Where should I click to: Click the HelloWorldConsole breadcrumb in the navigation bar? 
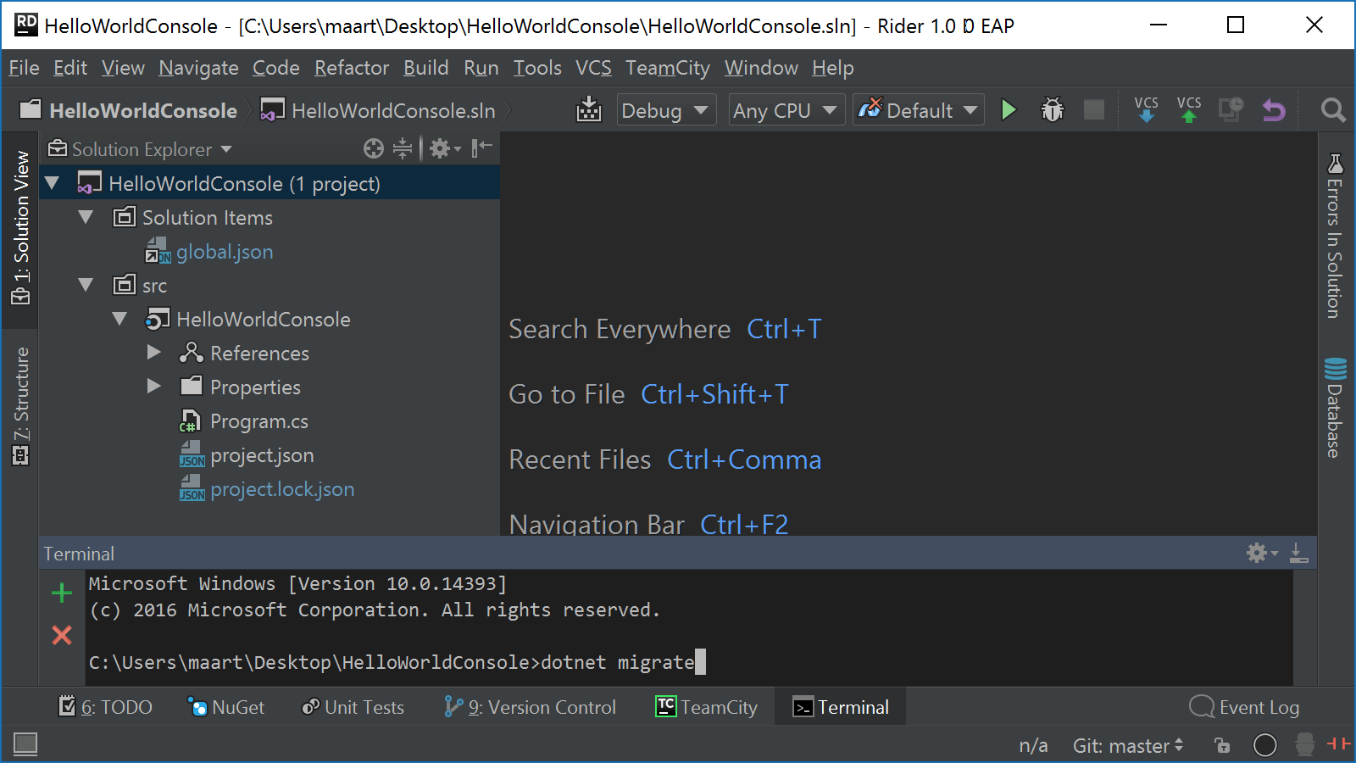(129, 110)
